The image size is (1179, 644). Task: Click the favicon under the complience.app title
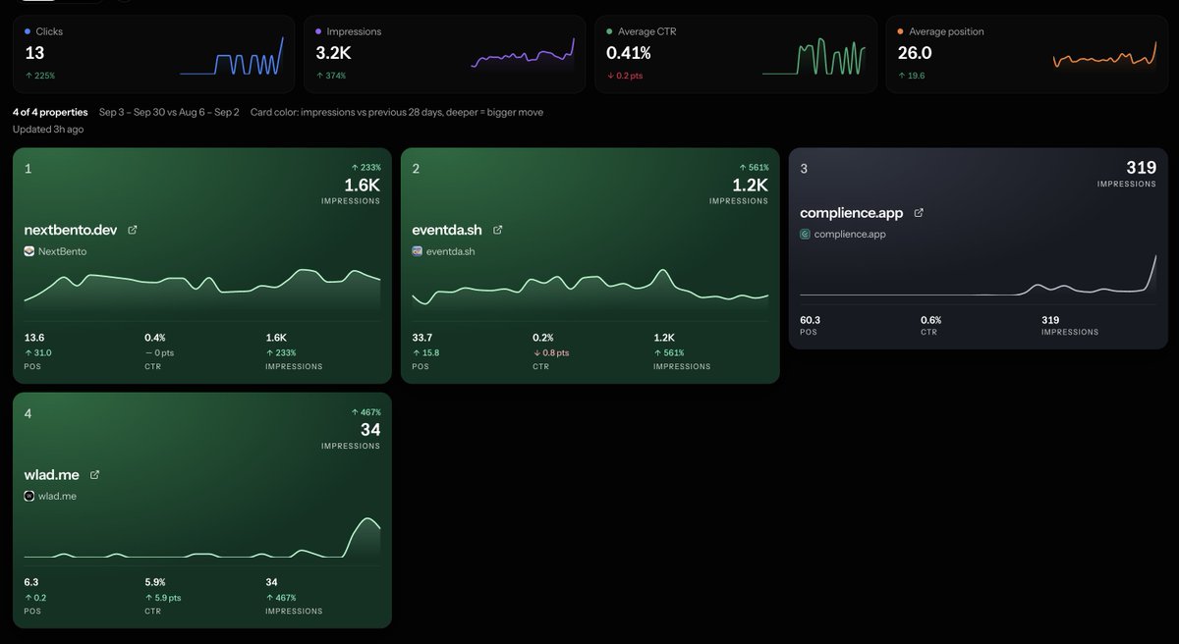coord(806,235)
